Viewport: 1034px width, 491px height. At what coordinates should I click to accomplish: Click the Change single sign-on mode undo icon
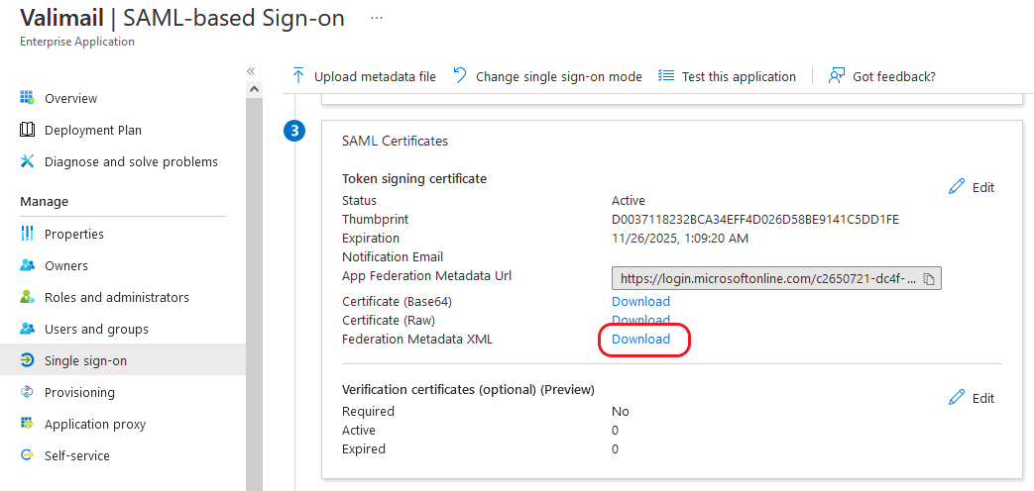[460, 75]
